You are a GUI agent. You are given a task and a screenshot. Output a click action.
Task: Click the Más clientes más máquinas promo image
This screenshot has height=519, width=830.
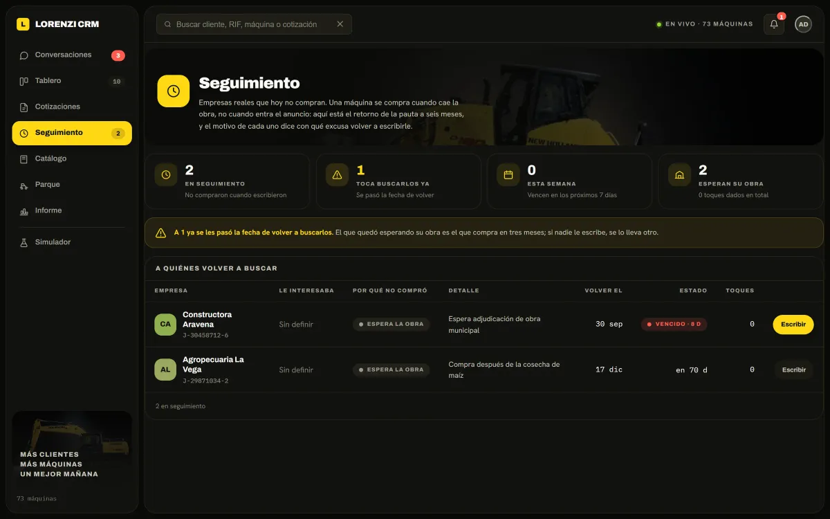[x=72, y=448]
